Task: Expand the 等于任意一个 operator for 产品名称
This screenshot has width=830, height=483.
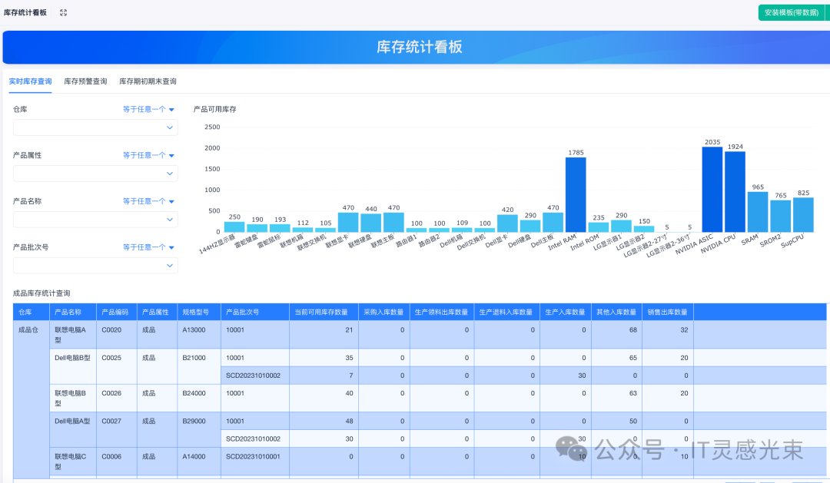Action: click(x=148, y=201)
